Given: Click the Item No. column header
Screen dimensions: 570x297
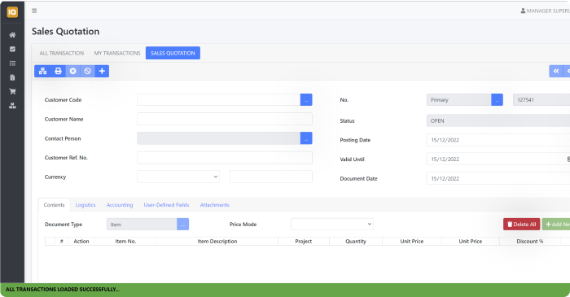Looking at the screenshot, I should 125,242.
